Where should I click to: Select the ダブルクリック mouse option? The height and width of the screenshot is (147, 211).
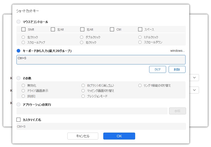tap(82, 37)
